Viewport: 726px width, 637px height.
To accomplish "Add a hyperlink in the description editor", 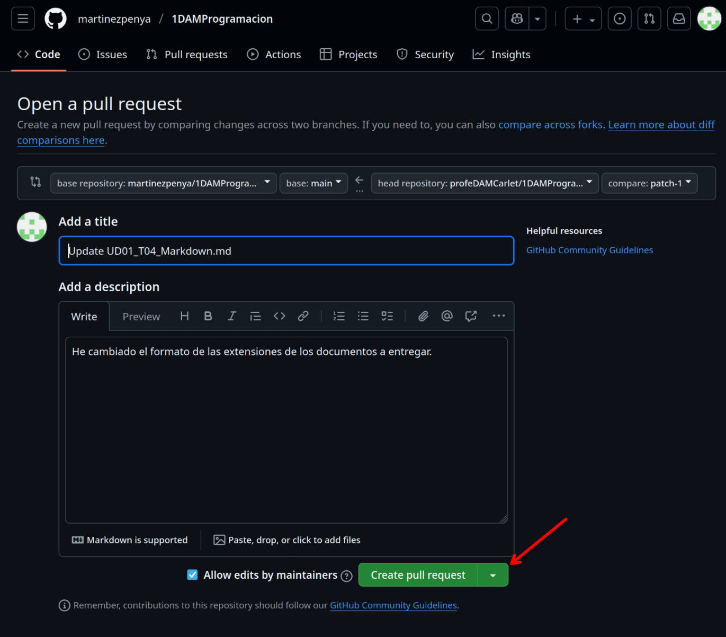I will tap(303, 316).
